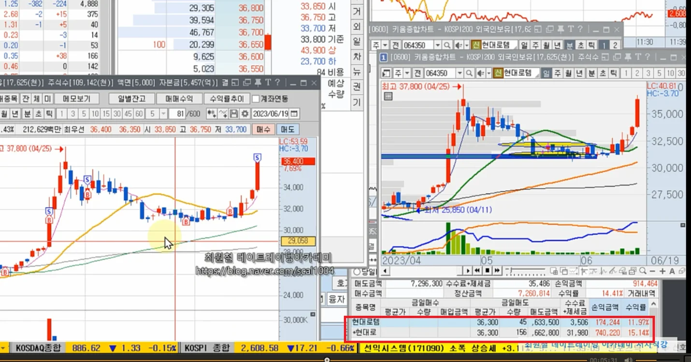
Task: Click the magnifier search icon in back chart window
Action: (447, 45)
